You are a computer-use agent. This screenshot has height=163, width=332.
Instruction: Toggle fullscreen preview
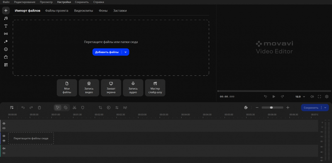pos(320,96)
